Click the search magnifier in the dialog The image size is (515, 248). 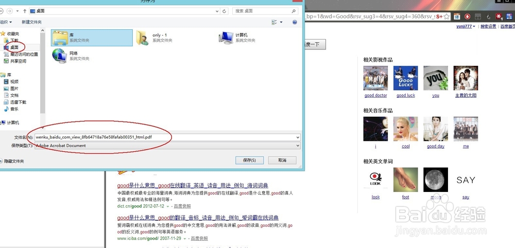point(294,11)
